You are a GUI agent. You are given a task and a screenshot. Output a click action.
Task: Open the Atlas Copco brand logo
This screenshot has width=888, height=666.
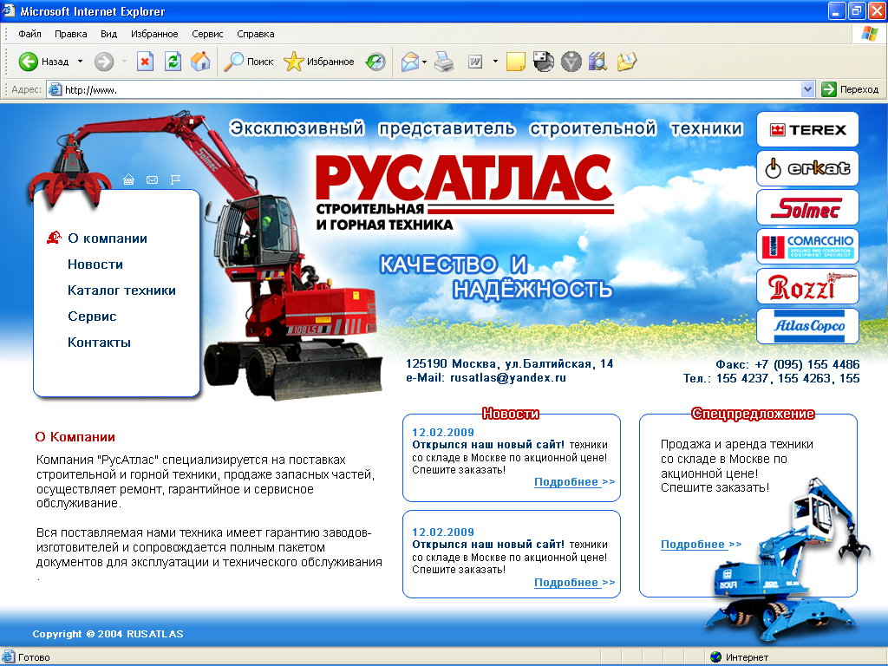[x=807, y=326]
